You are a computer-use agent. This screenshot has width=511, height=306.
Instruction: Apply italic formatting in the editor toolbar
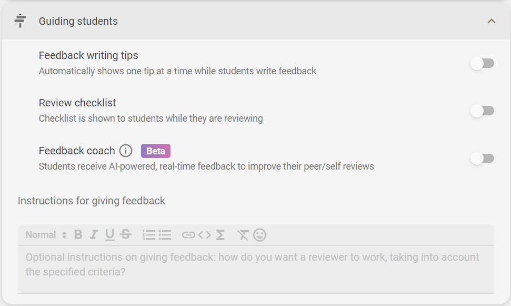point(94,234)
